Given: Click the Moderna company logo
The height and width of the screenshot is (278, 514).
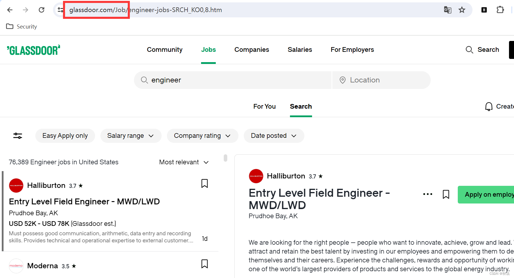Looking at the screenshot, I should tap(16, 266).
